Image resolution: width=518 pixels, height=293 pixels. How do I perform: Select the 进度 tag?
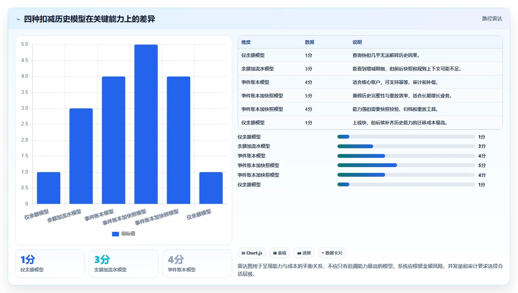304,253
